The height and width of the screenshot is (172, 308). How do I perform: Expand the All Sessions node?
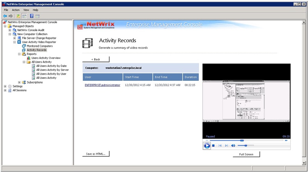point(5,90)
